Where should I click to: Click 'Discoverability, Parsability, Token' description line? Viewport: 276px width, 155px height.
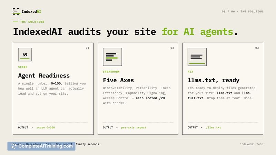point(137,88)
